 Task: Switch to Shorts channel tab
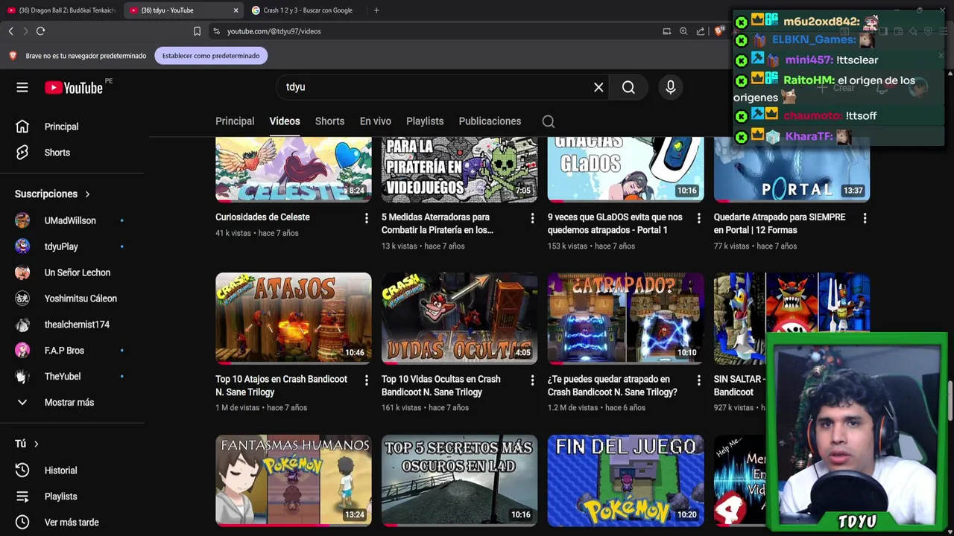[329, 121]
